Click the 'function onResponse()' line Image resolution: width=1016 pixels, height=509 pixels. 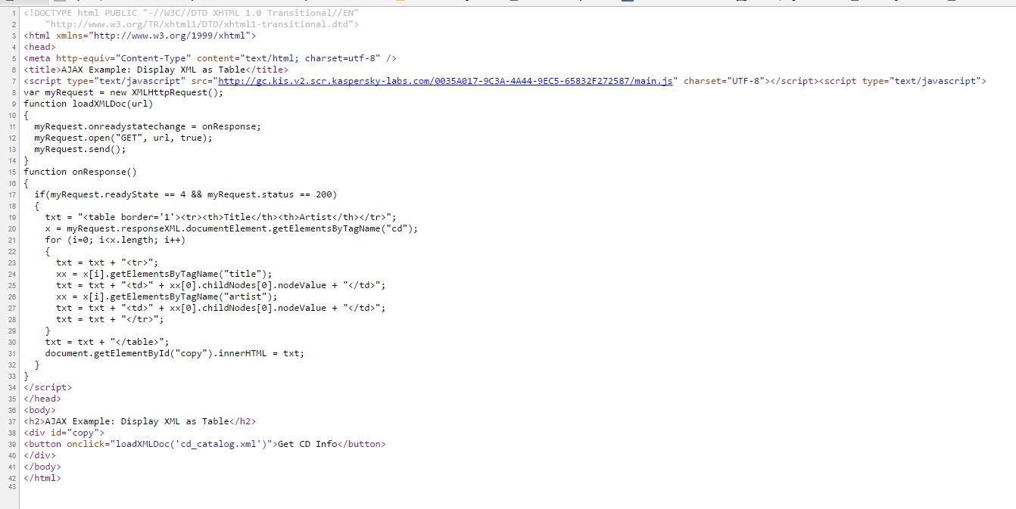[80, 172]
